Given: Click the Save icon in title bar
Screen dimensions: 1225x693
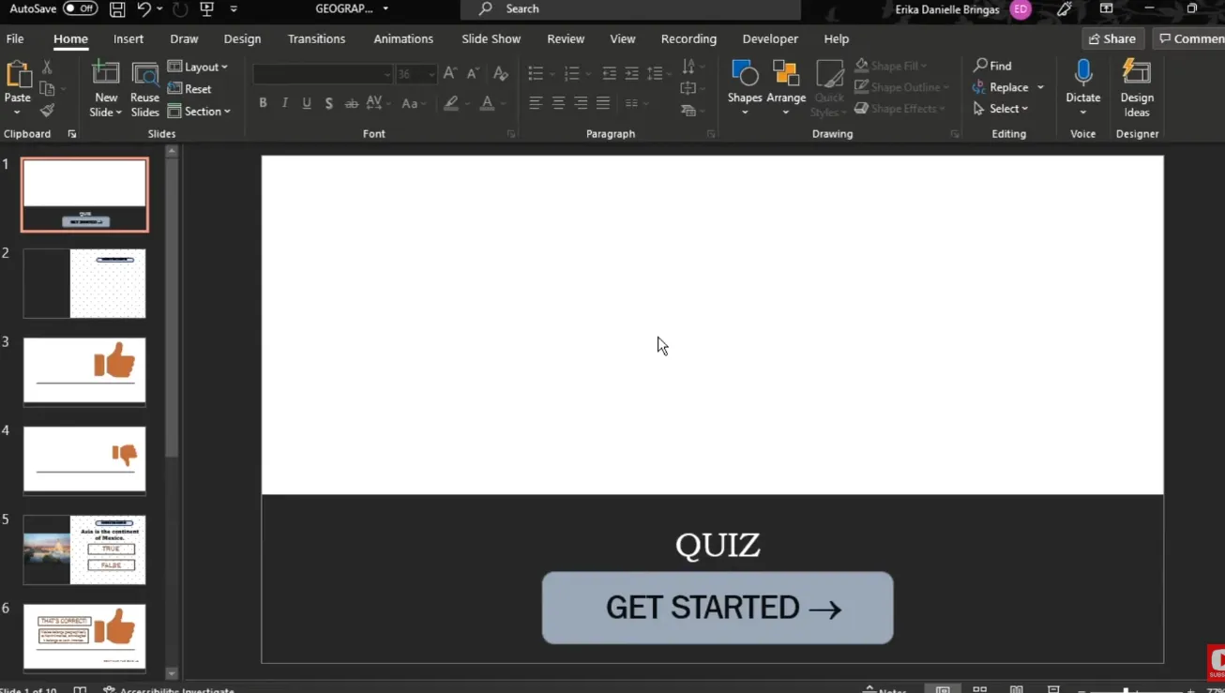Looking at the screenshot, I should click(x=117, y=9).
